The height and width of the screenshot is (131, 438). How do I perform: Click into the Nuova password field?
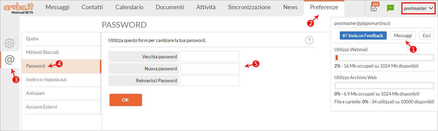[210, 69]
